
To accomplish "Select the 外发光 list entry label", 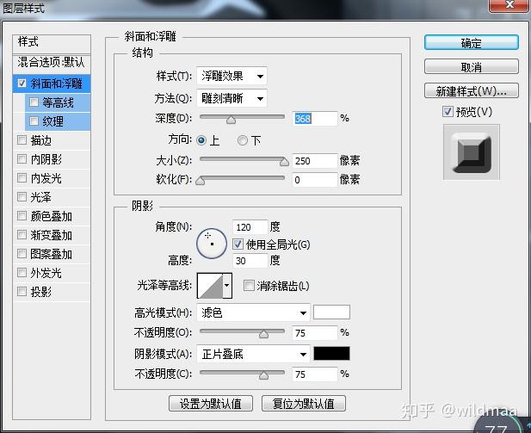I will point(46,273).
